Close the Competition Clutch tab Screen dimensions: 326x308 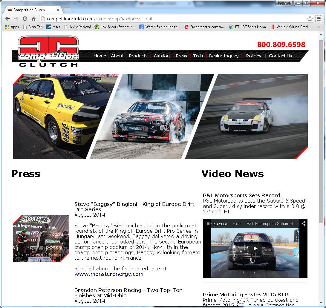[58, 10]
